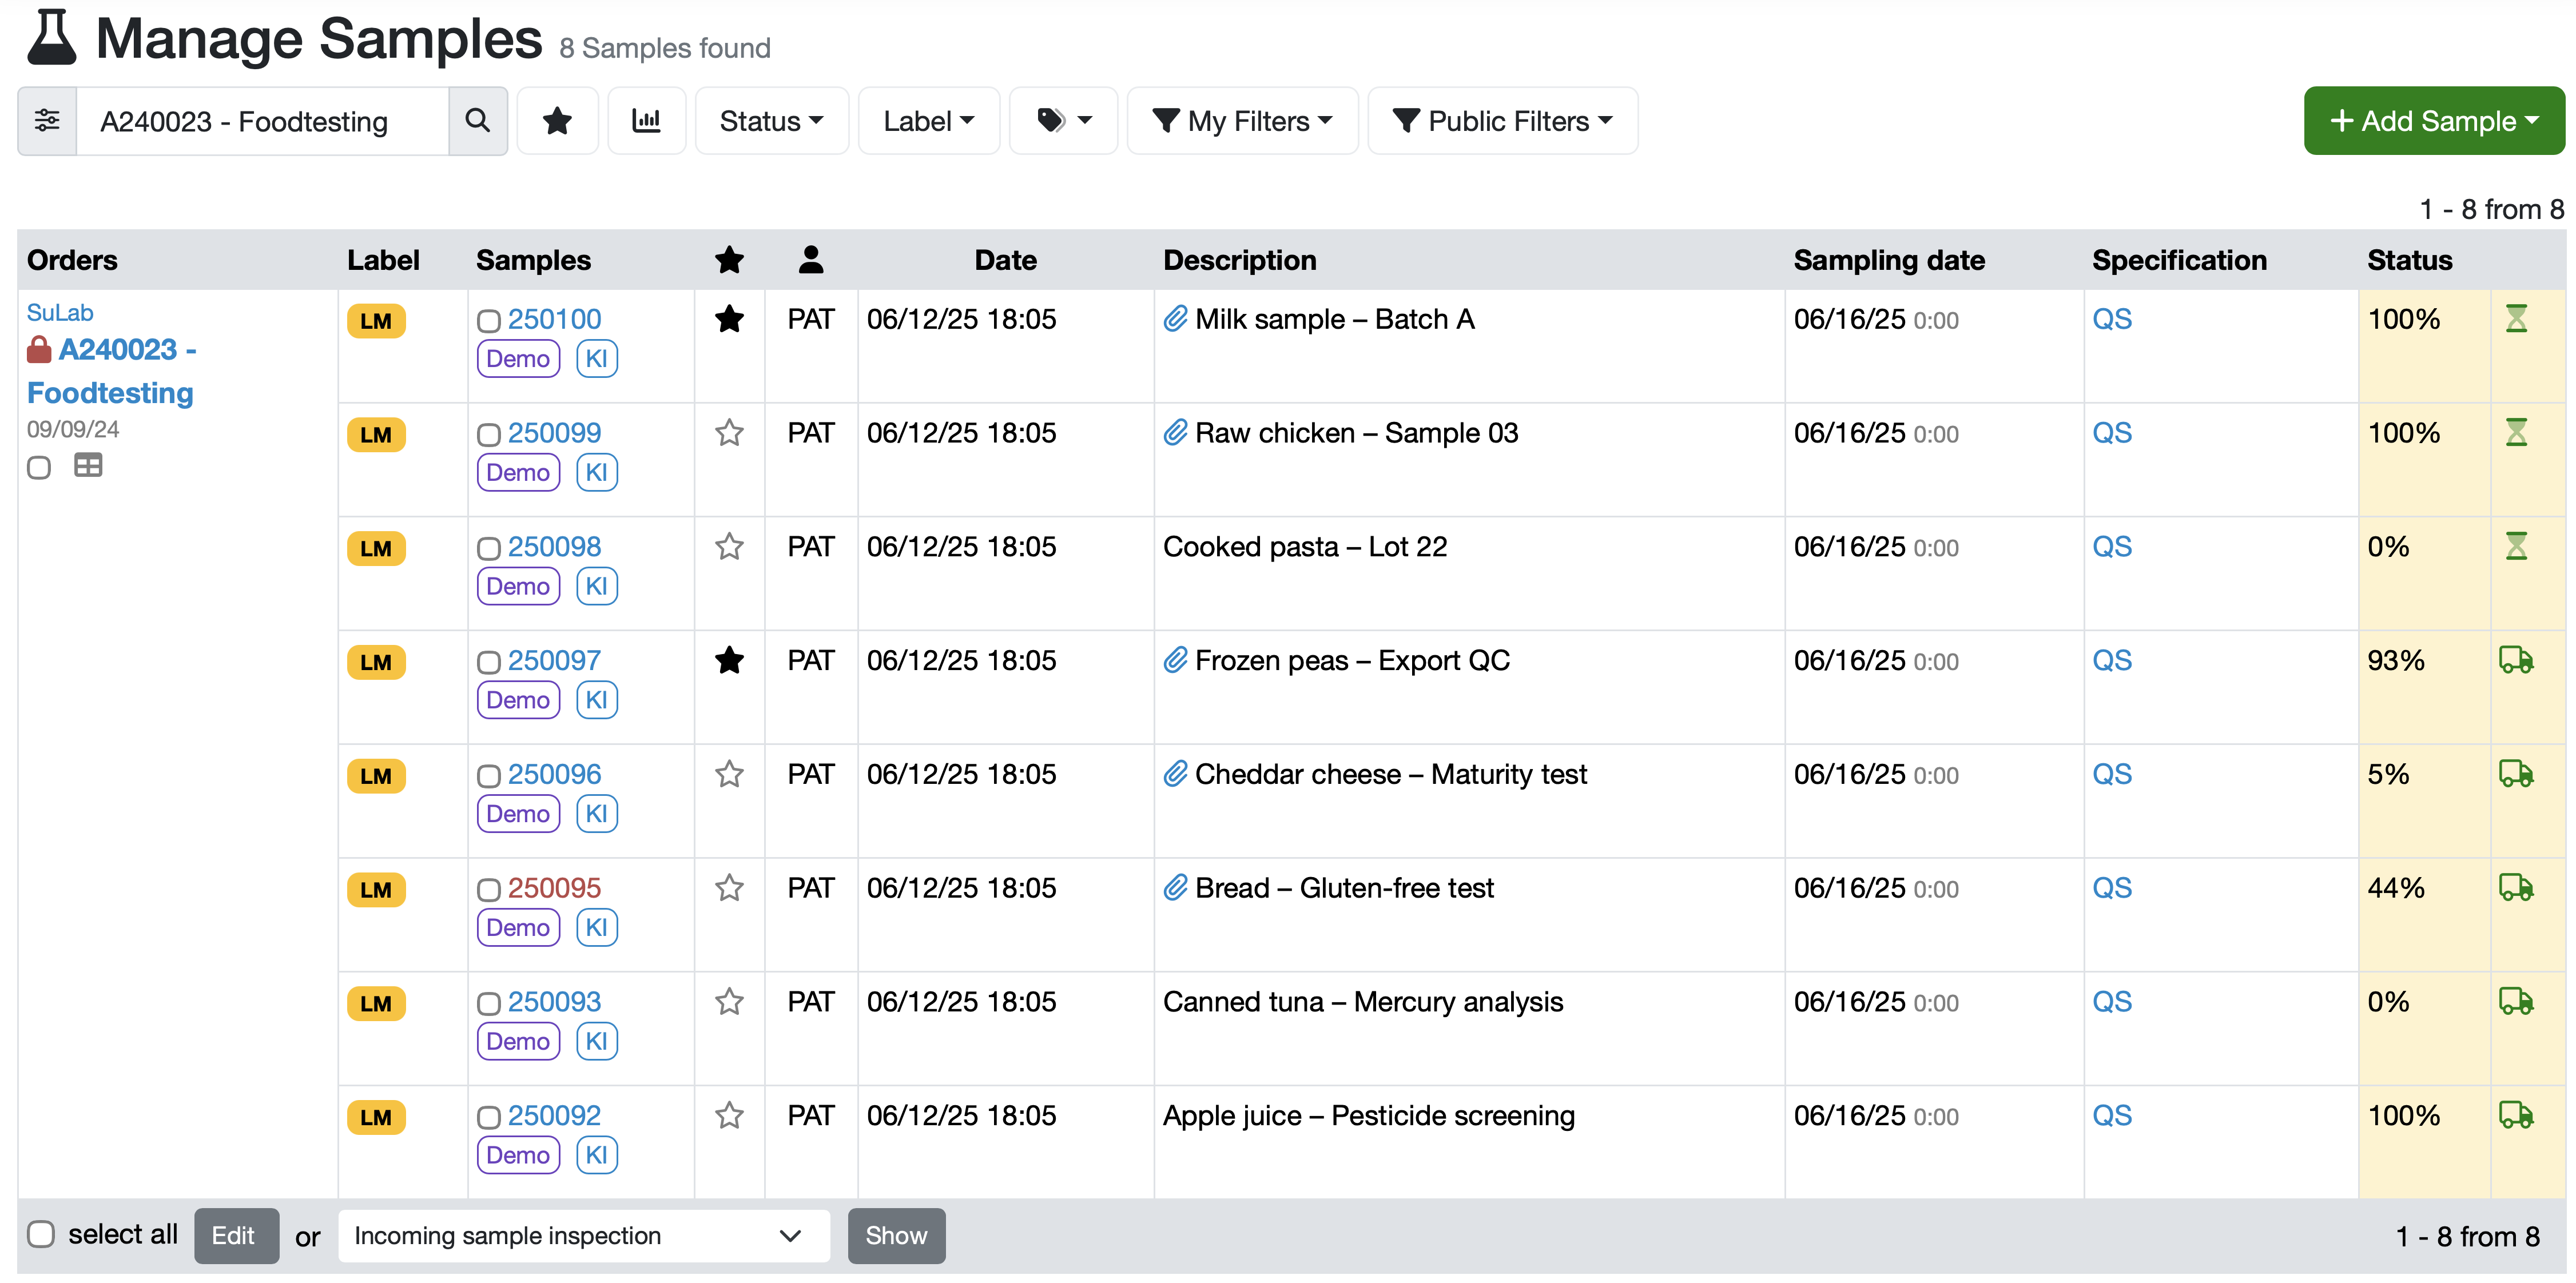The image size is (2576, 1283).
Task: Expand the Status dropdown filter
Action: click(x=771, y=121)
